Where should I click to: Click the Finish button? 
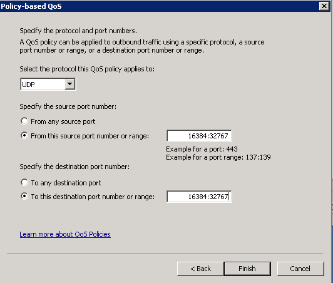click(x=247, y=269)
